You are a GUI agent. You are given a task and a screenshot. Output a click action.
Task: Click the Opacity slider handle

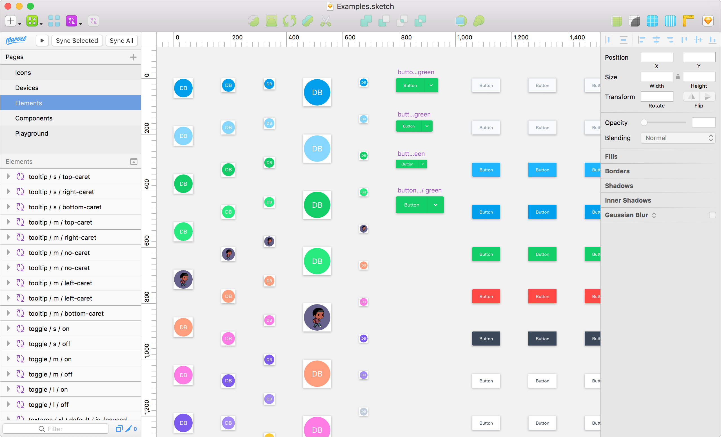click(644, 122)
